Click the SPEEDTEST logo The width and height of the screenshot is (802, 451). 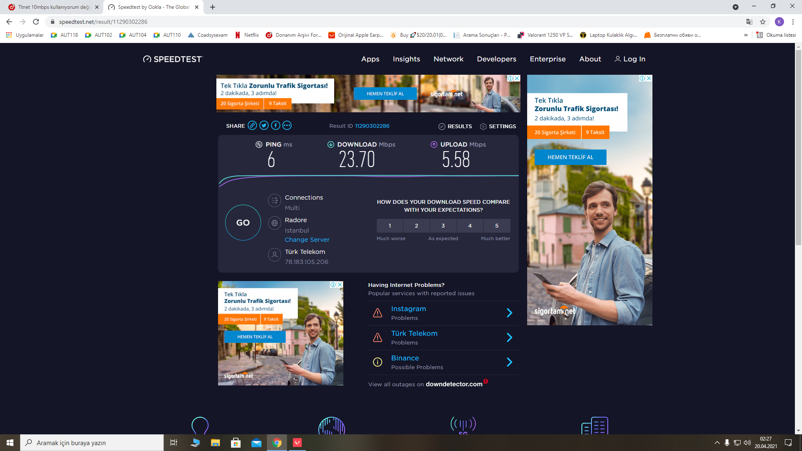tap(173, 59)
